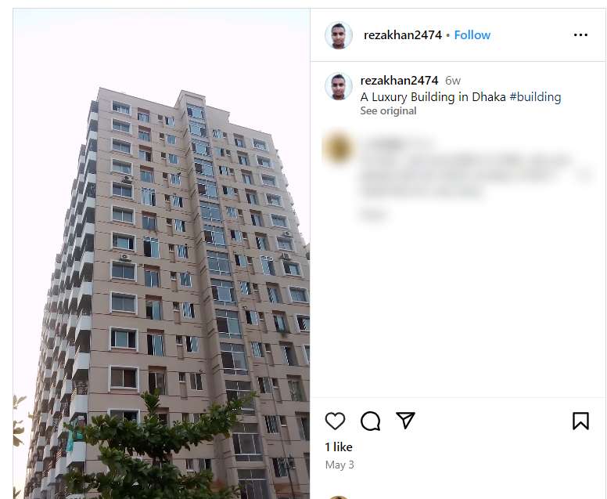This screenshot has width=607, height=499.
Task: Open comments via speech bubble icon
Action: coord(371,421)
